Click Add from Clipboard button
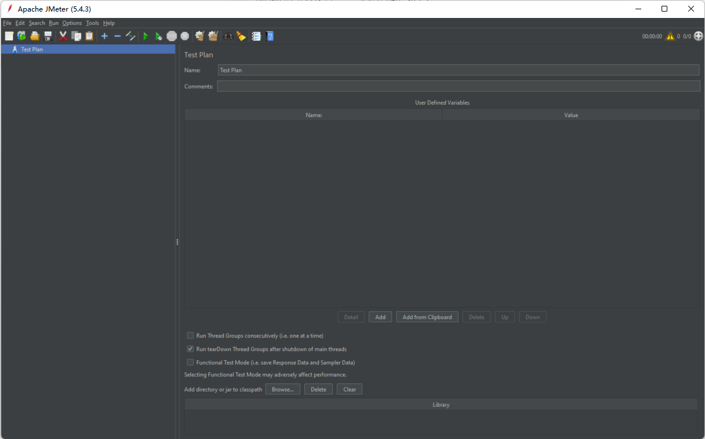 [427, 317]
